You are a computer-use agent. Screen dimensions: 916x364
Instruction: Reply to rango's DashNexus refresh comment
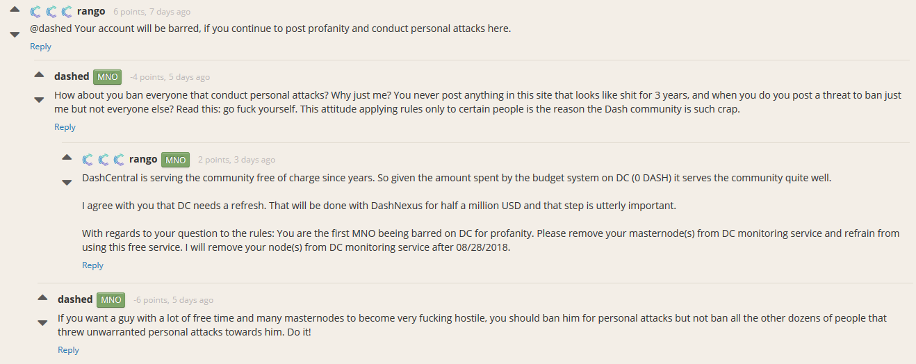92,265
